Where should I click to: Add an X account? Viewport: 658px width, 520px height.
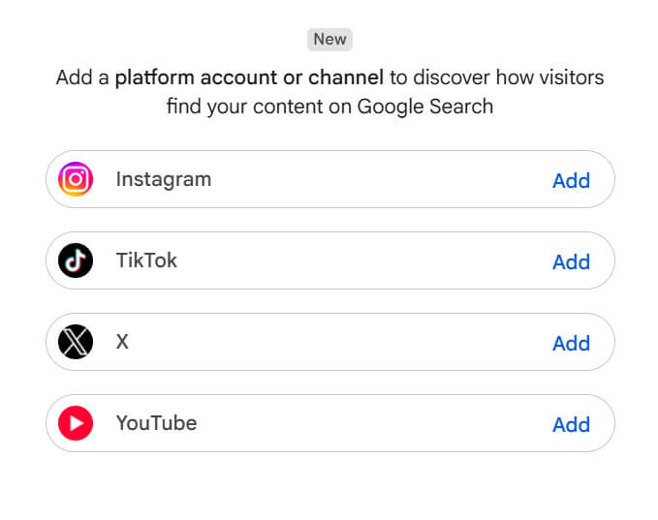click(571, 344)
